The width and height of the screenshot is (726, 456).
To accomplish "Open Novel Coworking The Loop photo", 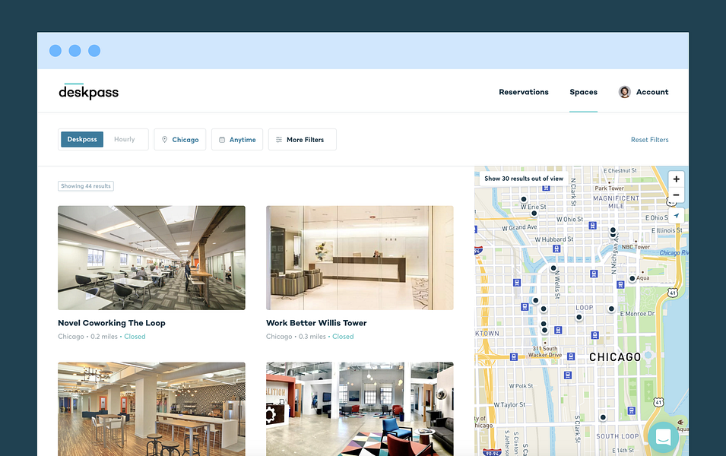I will point(151,258).
